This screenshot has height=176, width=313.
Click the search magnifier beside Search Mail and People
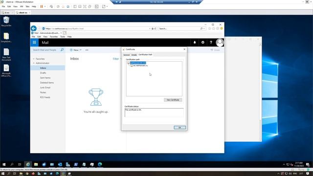[62, 50]
